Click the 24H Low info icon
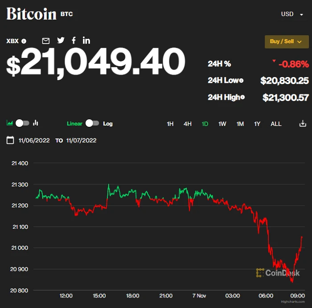The image size is (312, 308). (x=242, y=81)
